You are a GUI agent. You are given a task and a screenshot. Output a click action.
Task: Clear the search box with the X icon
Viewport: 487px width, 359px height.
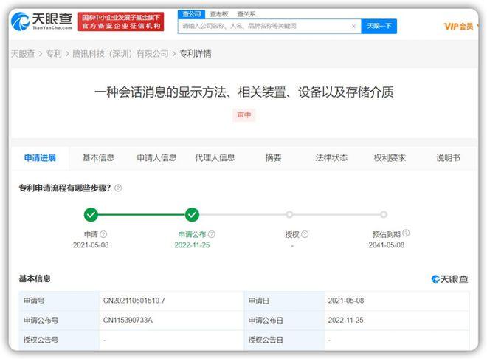coord(353,26)
